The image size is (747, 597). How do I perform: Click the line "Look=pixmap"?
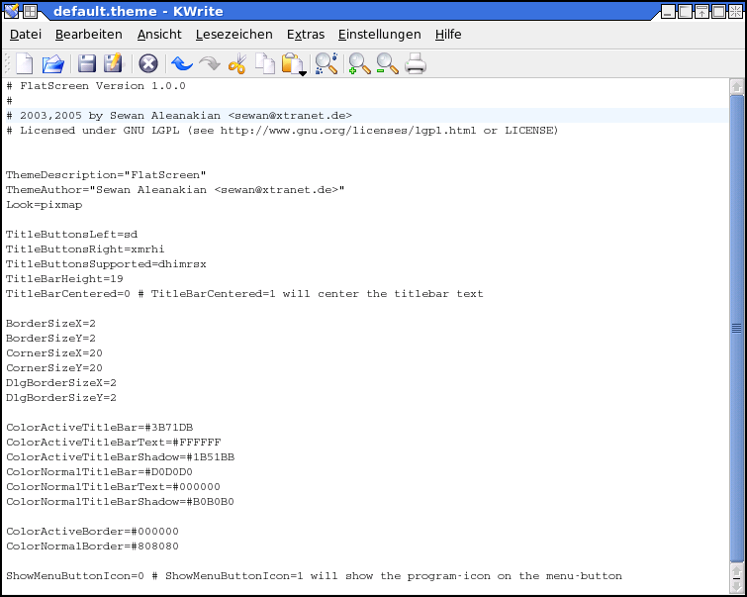44,205
